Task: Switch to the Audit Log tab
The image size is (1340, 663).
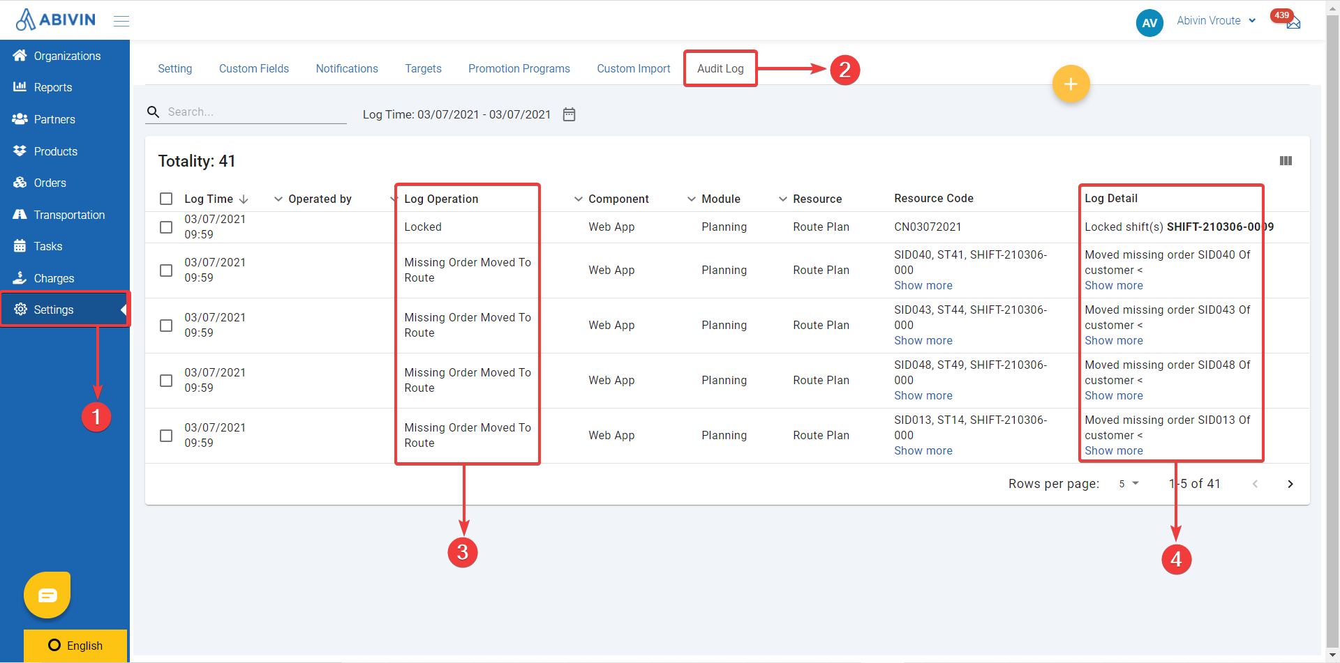Action: (720, 68)
